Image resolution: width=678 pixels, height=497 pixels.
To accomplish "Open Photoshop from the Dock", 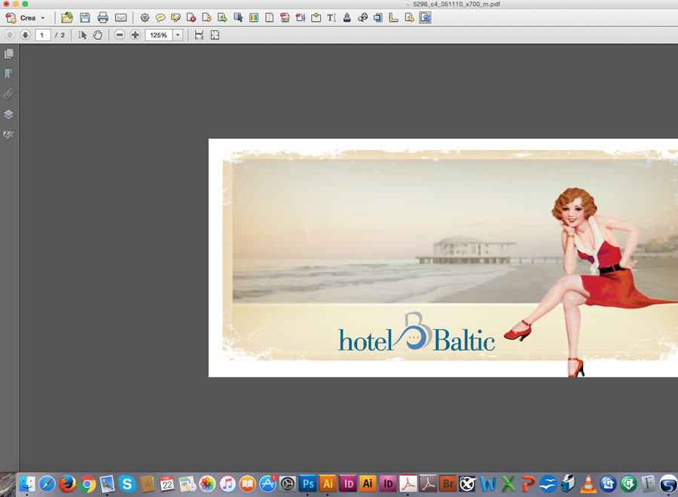I will pos(307,483).
